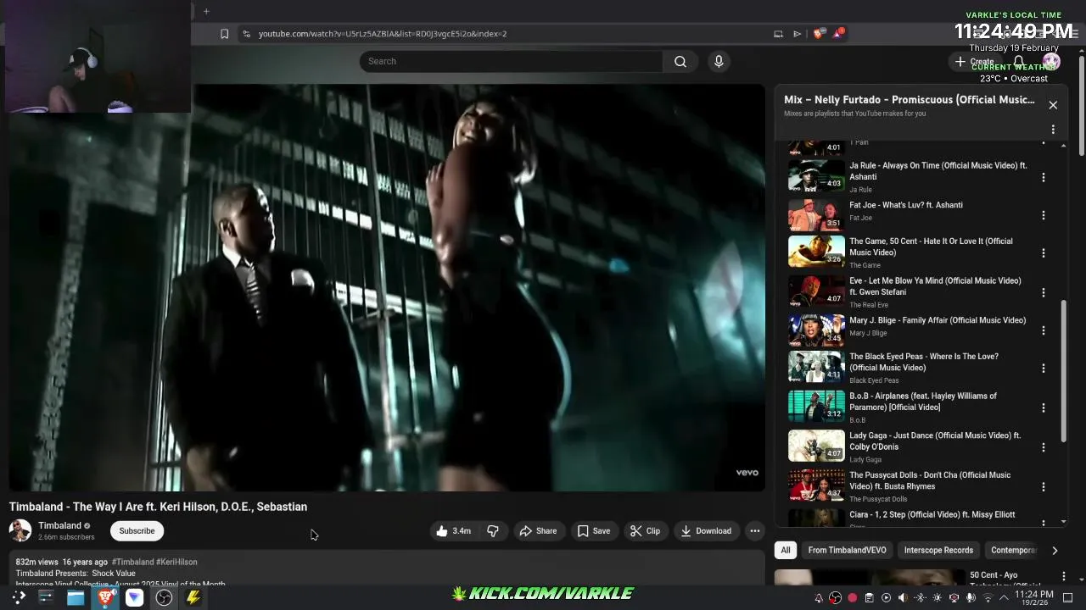This screenshot has height=610, width=1086.
Task: Select the Interscope Records chip
Action: click(x=938, y=551)
